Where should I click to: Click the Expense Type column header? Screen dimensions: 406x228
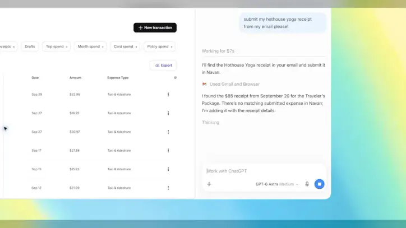(x=118, y=78)
